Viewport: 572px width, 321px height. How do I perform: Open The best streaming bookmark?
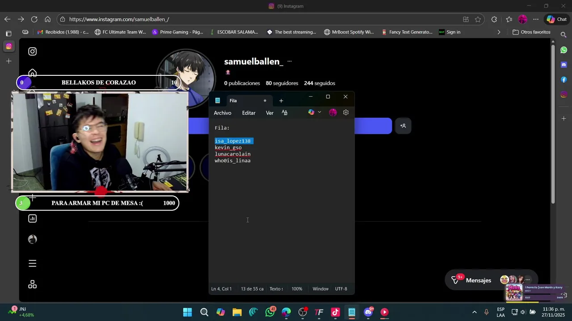(291, 32)
